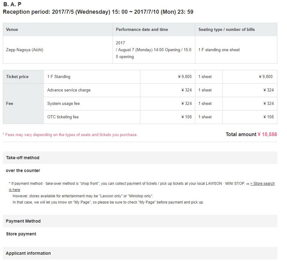This screenshot has width=287, height=261.
Task: Select the 1 F Standing ticket row
Action: (x=59, y=77)
